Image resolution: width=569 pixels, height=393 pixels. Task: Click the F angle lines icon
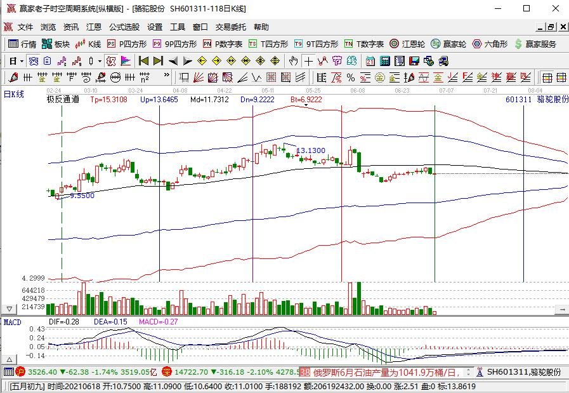467,77
